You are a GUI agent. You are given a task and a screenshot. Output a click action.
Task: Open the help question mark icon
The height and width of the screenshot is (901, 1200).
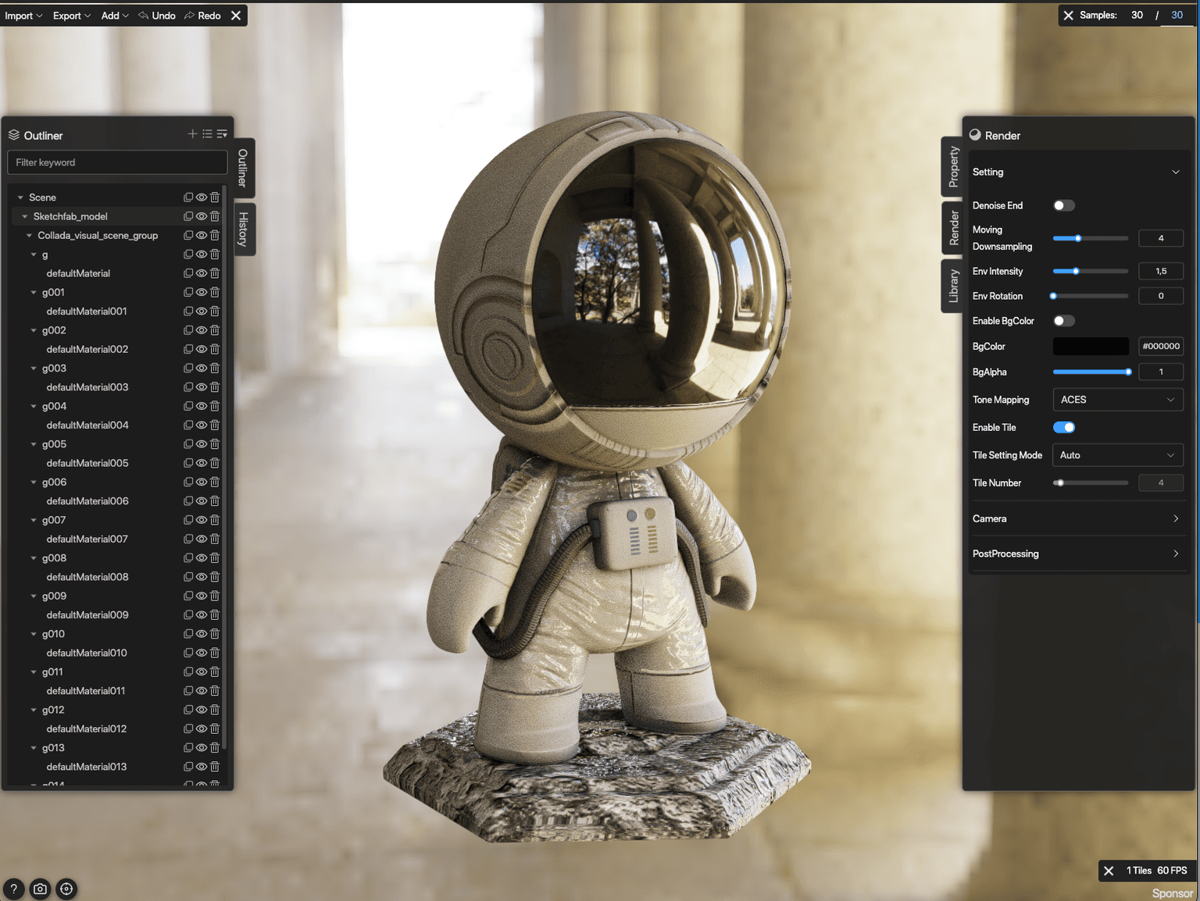(x=13, y=889)
